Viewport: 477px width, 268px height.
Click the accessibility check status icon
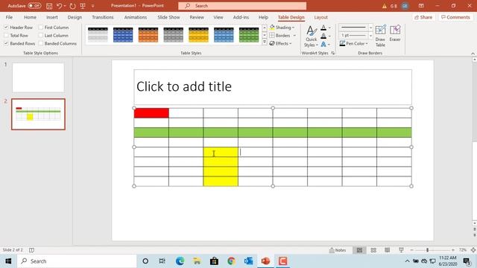pyautogui.click(x=31, y=250)
